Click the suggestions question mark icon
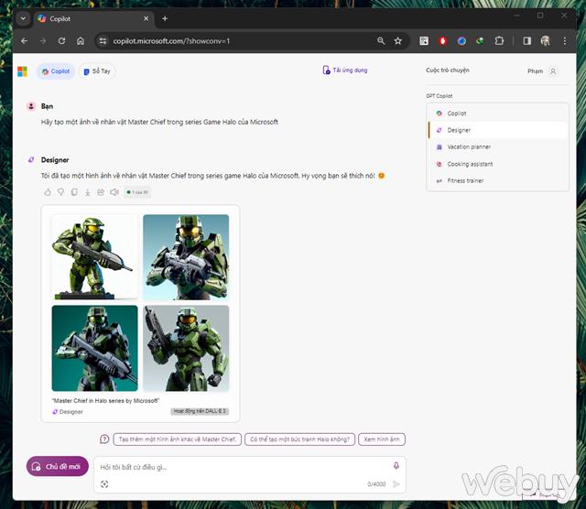The image size is (586, 509). click(x=104, y=439)
